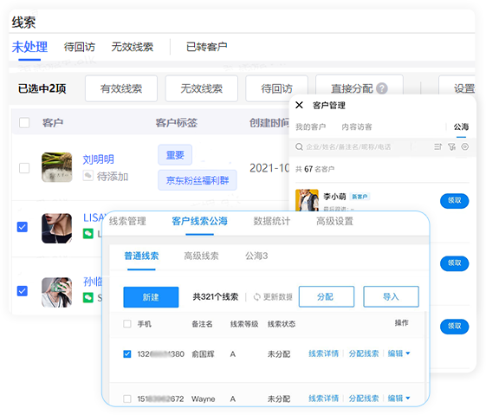Click the customer search input field
486x415 pixels.
click(356, 146)
